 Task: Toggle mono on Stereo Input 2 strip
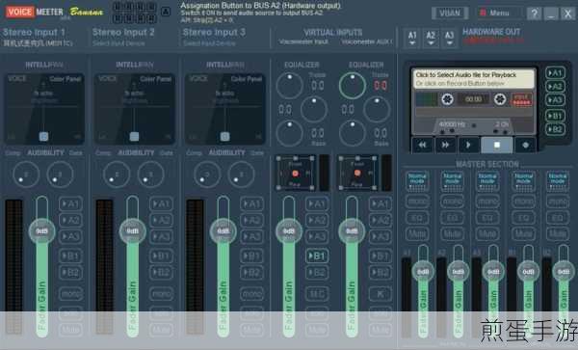click(161, 293)
